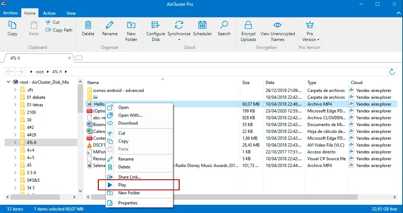Image resolution: width=403 pixels, height=213 pixels.
Task: Choose Open With... in context menu
Action: pyautogui.click(x=139, y=115)
